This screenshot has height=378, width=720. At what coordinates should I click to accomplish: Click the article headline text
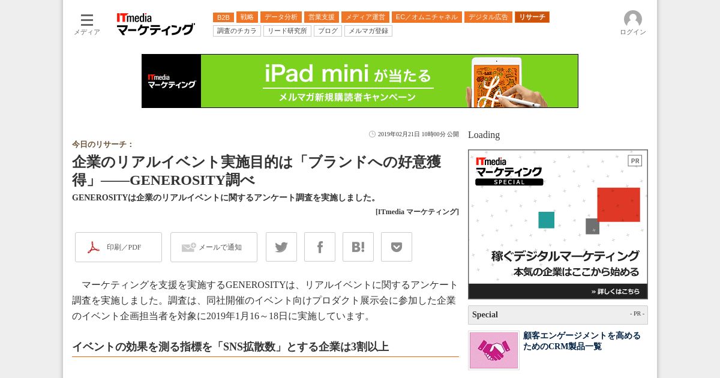257,171
